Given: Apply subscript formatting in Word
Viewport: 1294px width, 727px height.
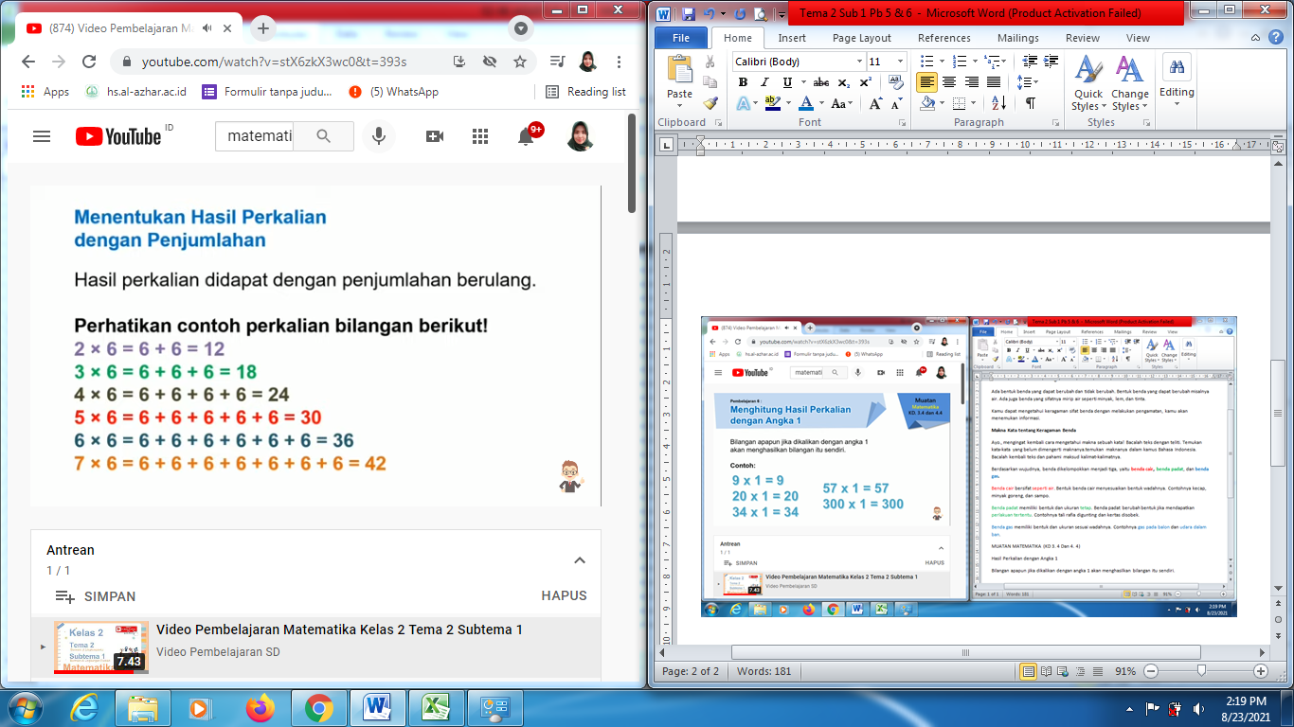Looking at the screenshot, I should coord(844,82).
